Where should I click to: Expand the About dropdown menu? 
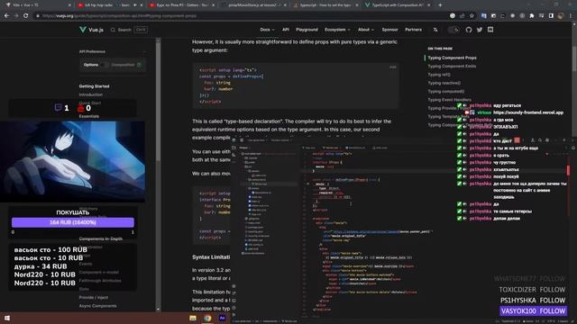366,30
